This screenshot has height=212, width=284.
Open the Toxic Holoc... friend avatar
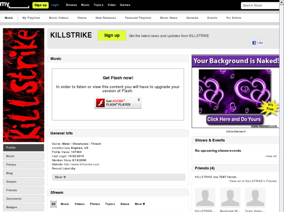[255, 198]
